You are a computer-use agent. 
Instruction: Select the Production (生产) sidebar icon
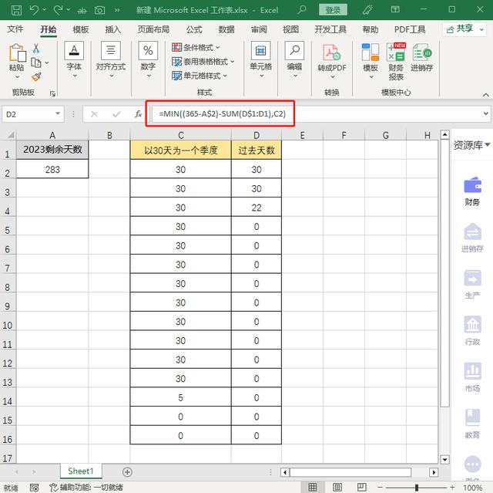[472, 278]
